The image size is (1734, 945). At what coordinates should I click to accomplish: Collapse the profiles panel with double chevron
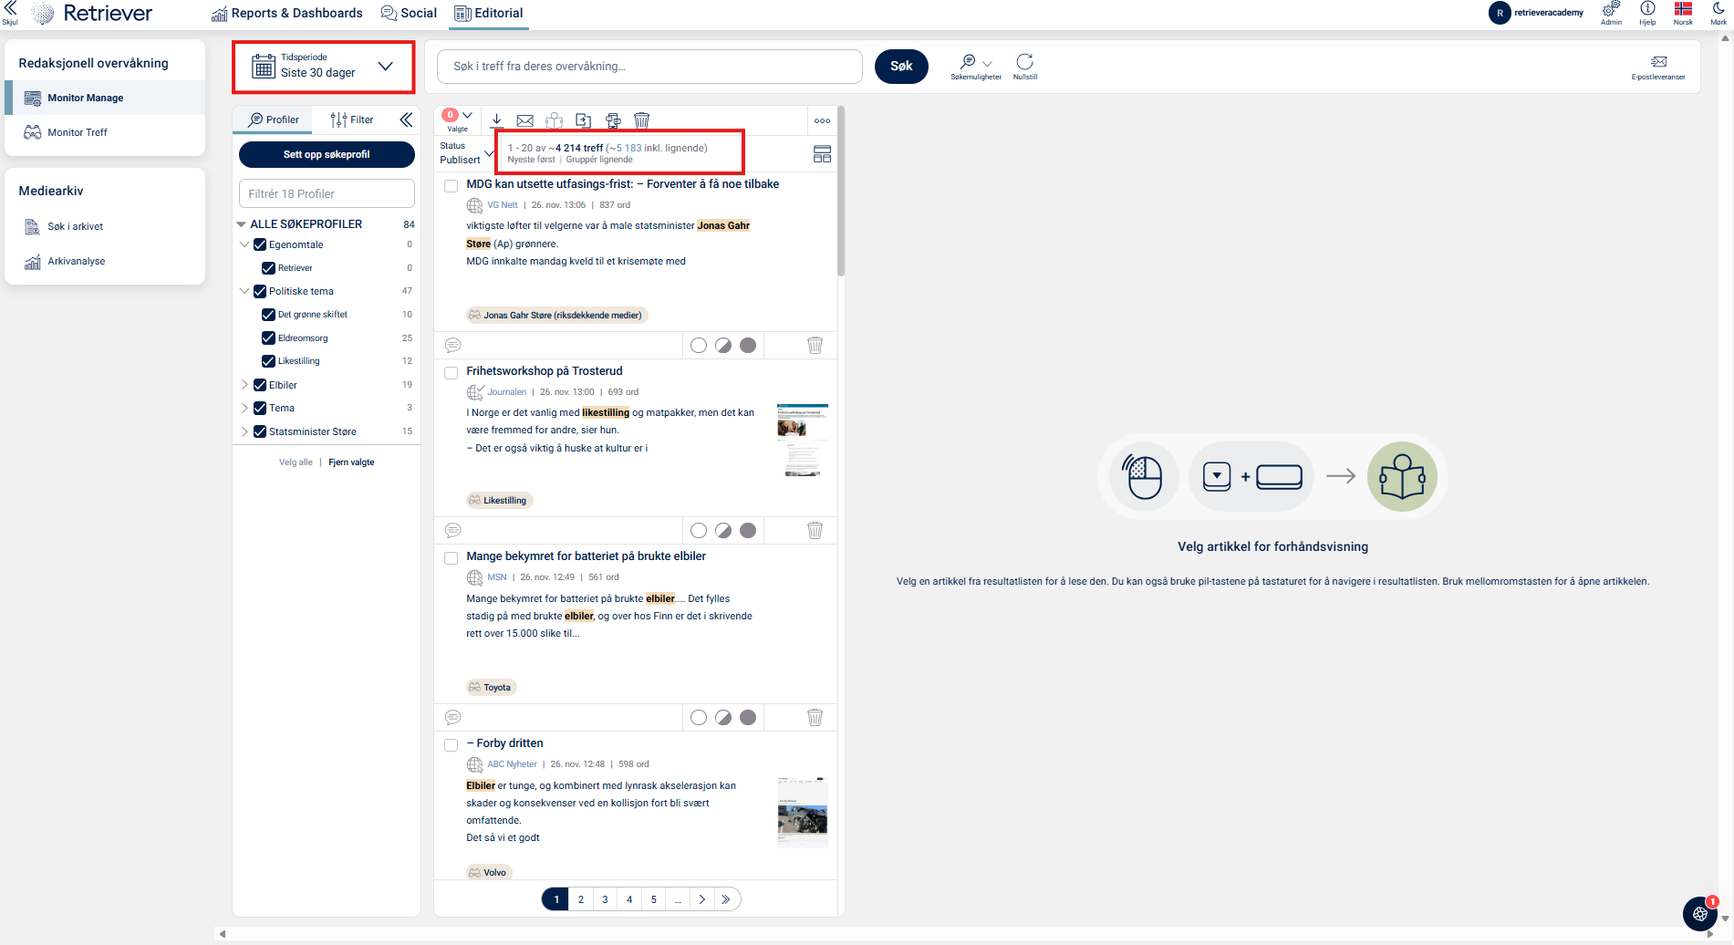click(406, 119)
